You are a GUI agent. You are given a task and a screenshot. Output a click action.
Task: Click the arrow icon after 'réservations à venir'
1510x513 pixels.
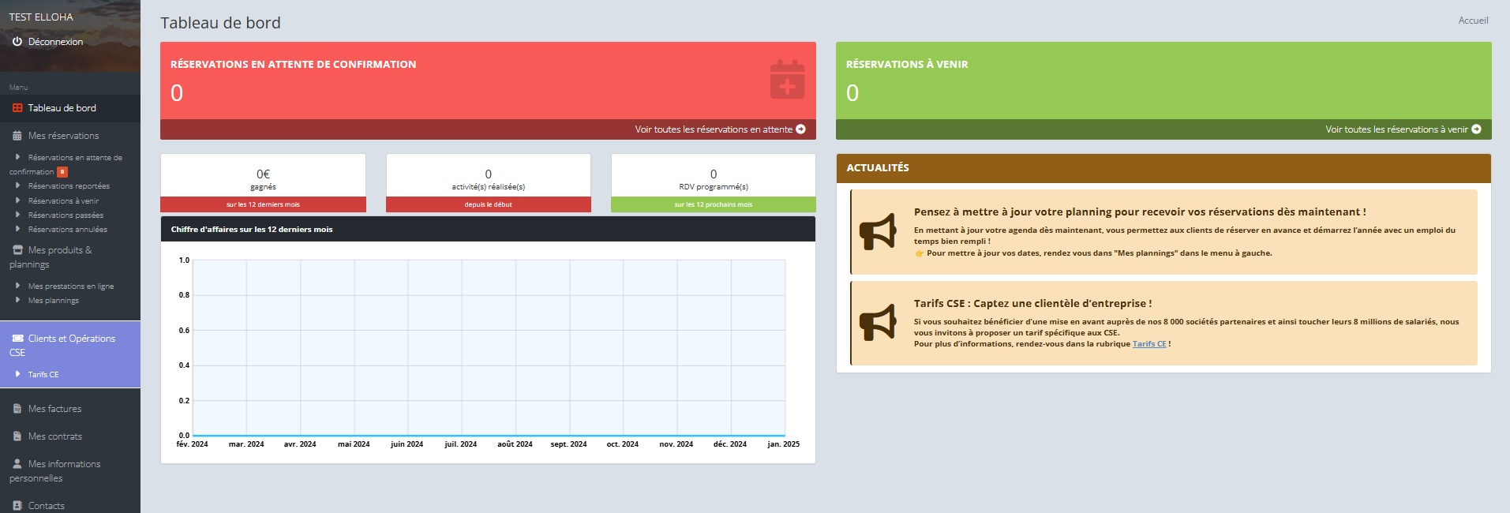tap(1476, 129)
